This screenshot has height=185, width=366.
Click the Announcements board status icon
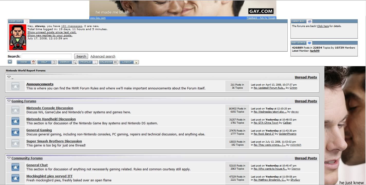click(15, 86)
